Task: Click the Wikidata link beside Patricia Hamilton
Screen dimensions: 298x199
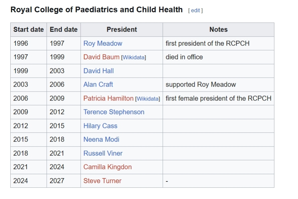Action: tap(148, 99)
